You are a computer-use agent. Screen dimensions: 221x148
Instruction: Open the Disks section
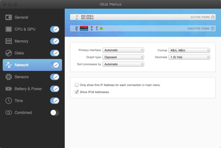click(19, 53)
